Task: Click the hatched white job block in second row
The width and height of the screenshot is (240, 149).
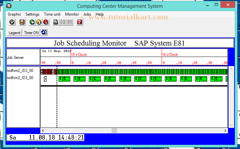Action: click(45, 79)
